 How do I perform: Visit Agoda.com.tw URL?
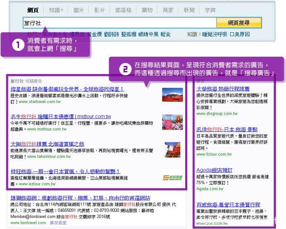click(x=210, y=189)
